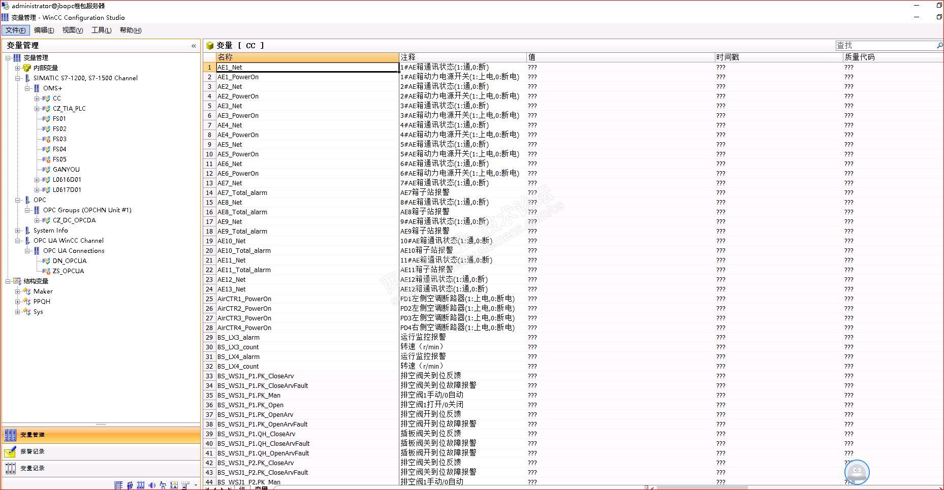Collapse the OMS+ tree node

point(27,88)
